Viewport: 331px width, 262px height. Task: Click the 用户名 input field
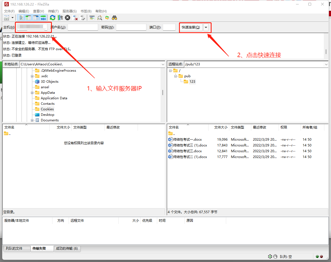tap(83, 27)
